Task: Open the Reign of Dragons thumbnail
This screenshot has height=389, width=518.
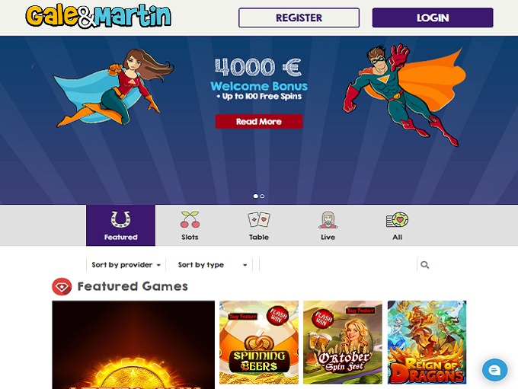Action: coord(427,342)
